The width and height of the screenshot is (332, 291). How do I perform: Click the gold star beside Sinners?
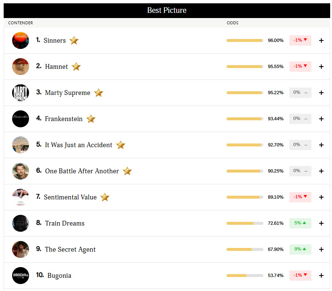click(74, 40)
